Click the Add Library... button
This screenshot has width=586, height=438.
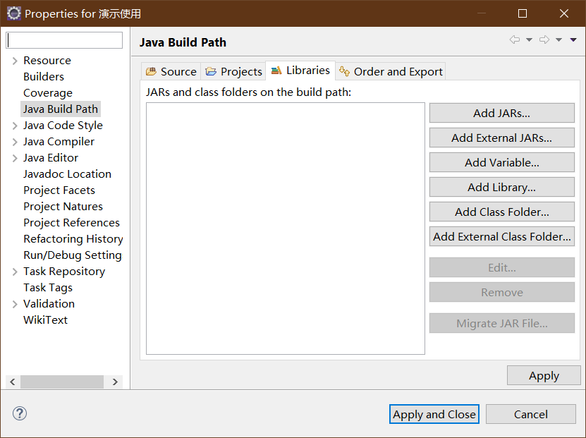pos(502,187)
